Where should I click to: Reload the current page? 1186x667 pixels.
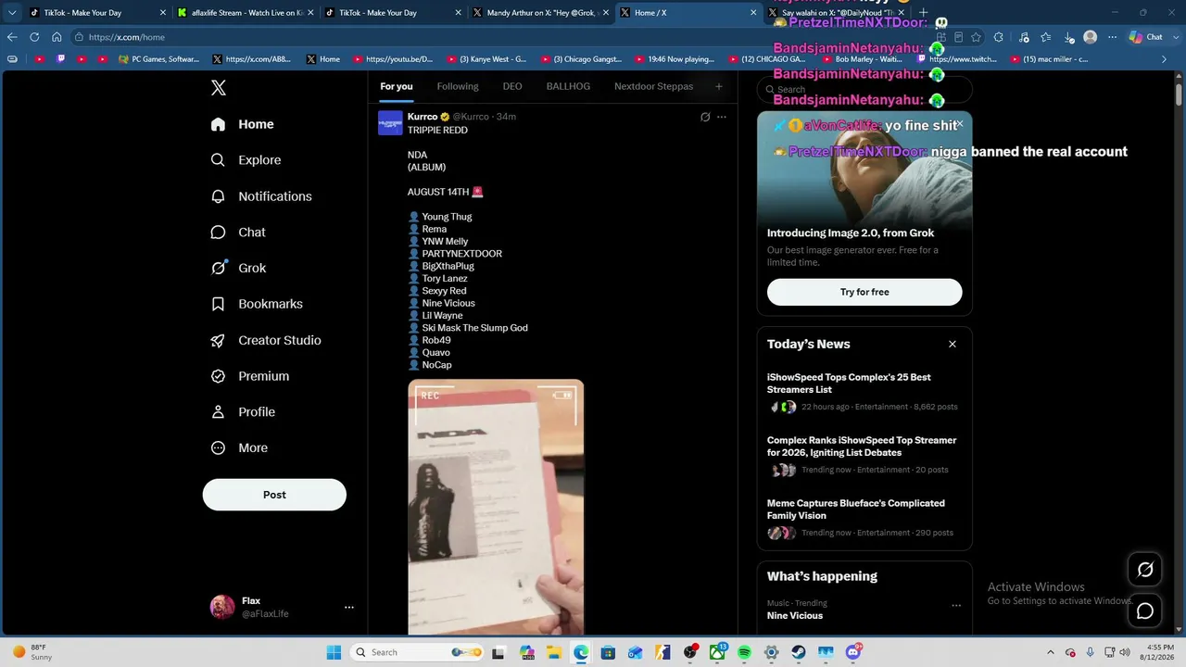click(x=34, y=37)
